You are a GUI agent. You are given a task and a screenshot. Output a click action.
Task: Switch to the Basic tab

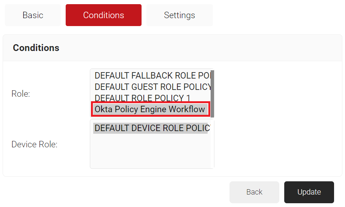pyautogui.click(x=33, y=15)
